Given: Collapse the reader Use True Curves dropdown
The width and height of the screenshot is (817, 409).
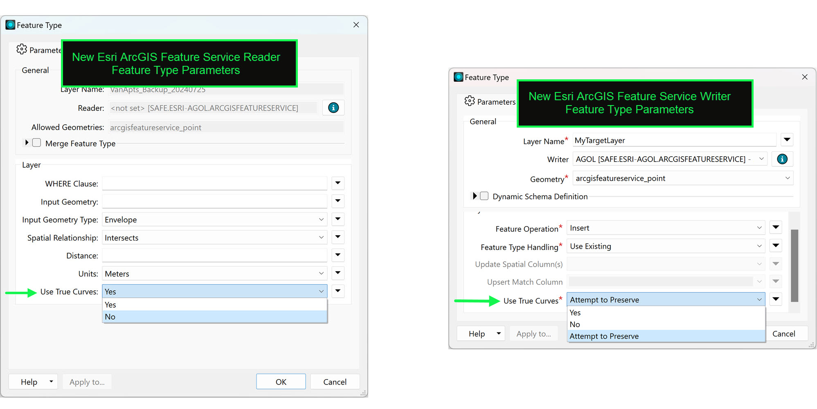Looking at the screenshot, I should pos(215,292).
